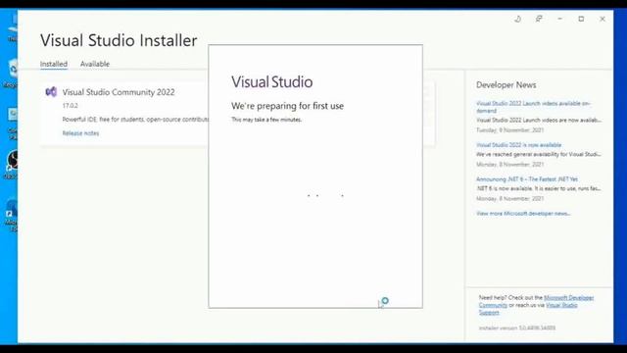Open 'Visual Studio 2022 Launch videos available on-demand' news
This screenshot has width=627, height=353.
(x=533, y=107)
